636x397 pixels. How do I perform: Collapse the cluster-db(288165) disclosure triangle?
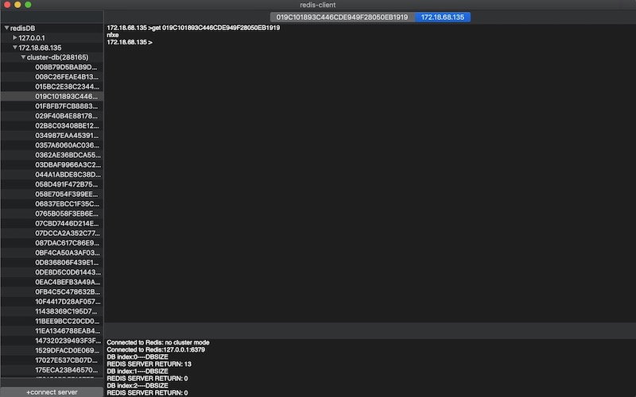click(x=24, y=57)
